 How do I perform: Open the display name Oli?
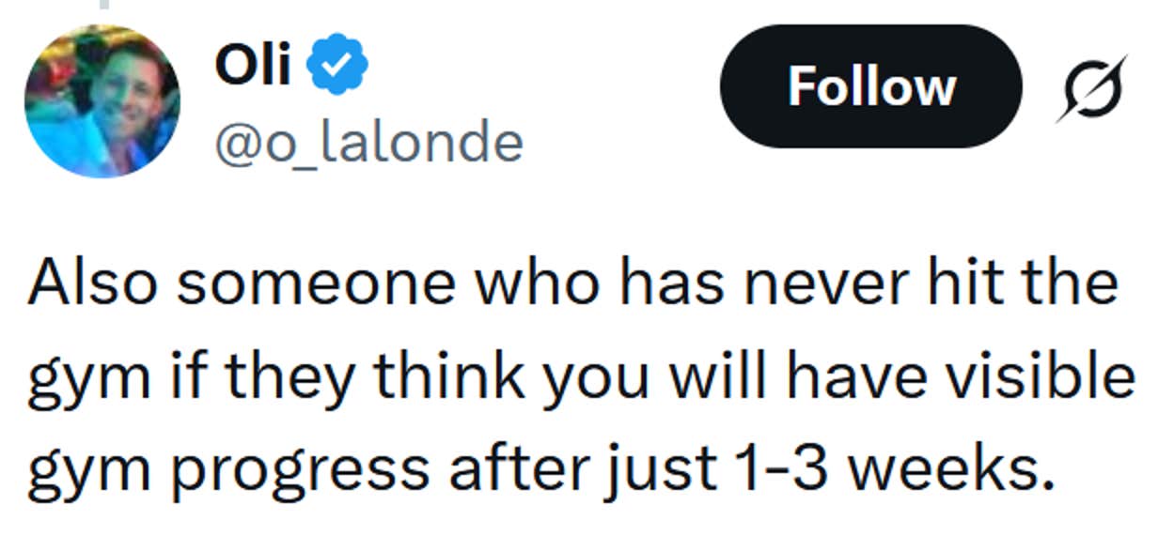coord(253,66)
